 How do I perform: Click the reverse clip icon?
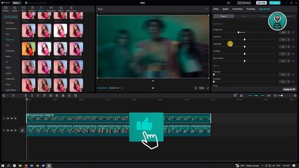(57, 95)
